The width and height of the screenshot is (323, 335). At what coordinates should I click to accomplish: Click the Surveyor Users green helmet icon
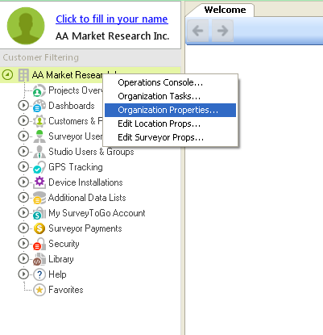[x=39, y=136]
